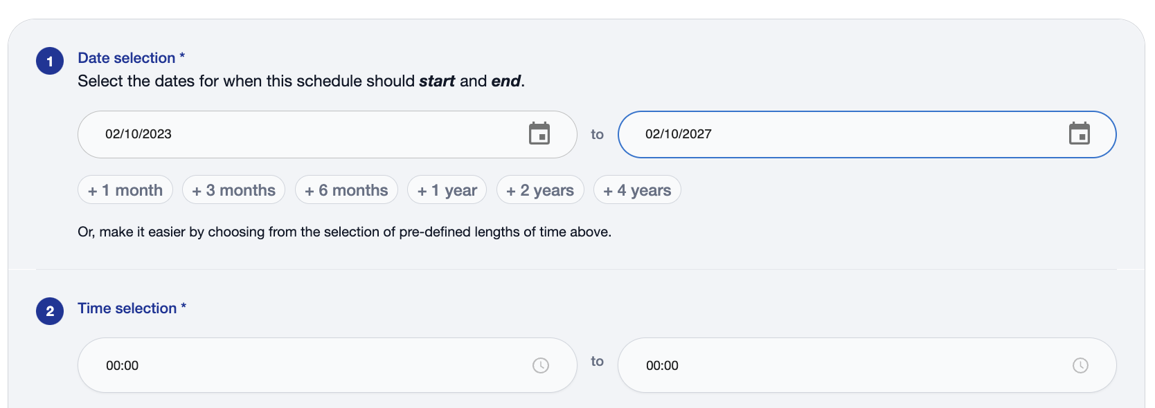Click the end time clock icon
Image resolution: width=1155 pixels, height=408 pixels.
point(1080,365)
